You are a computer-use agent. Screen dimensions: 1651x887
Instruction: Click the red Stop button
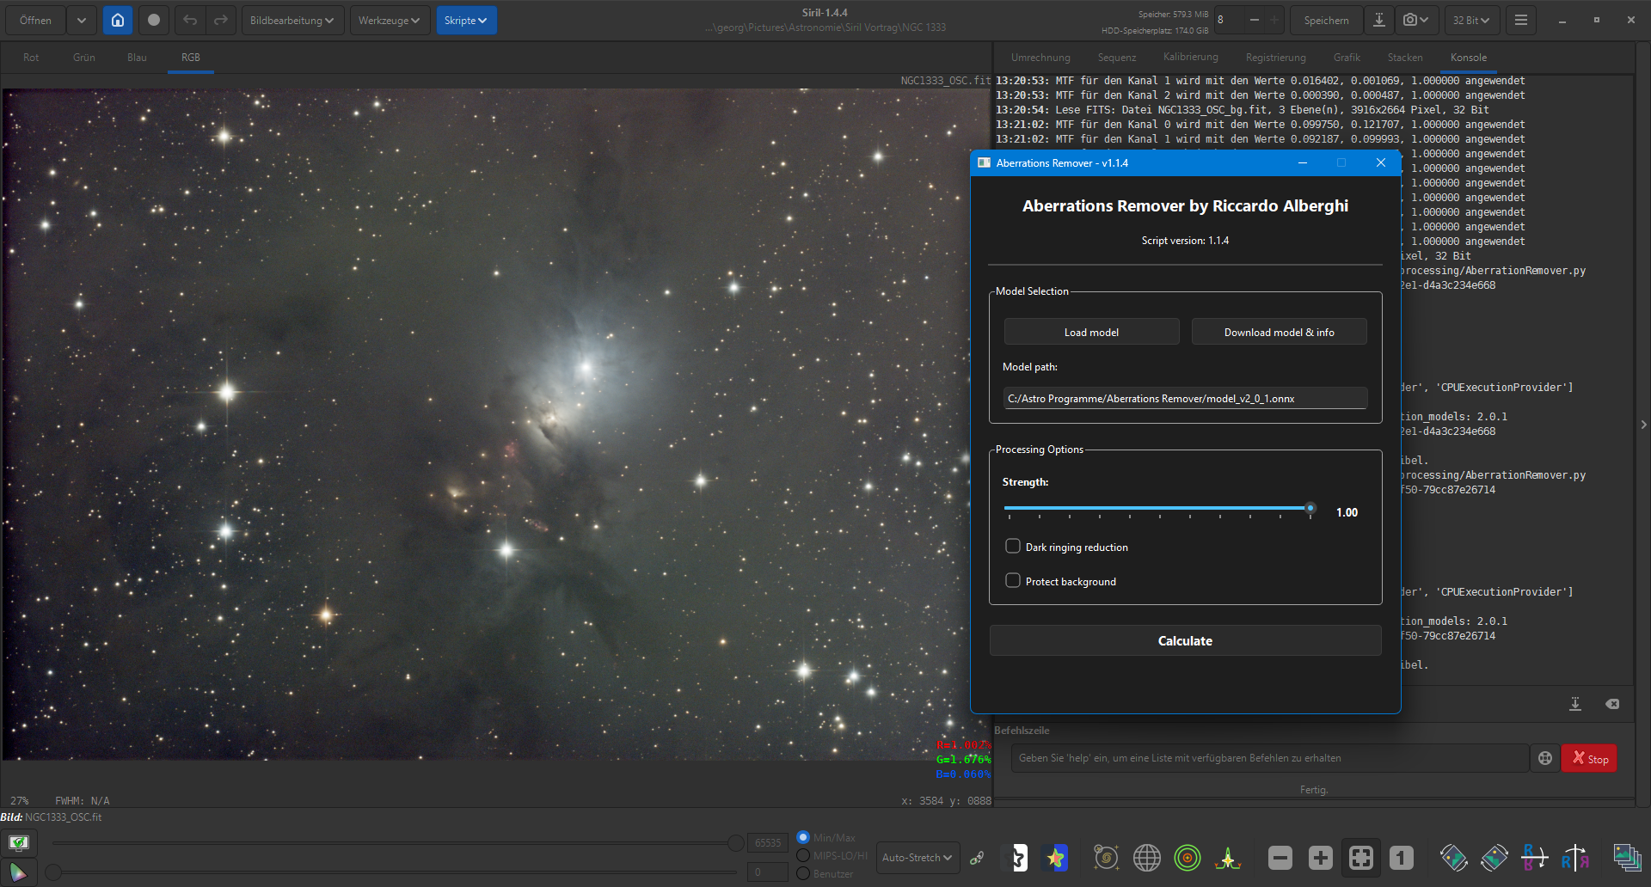(x=1589, y=758)
